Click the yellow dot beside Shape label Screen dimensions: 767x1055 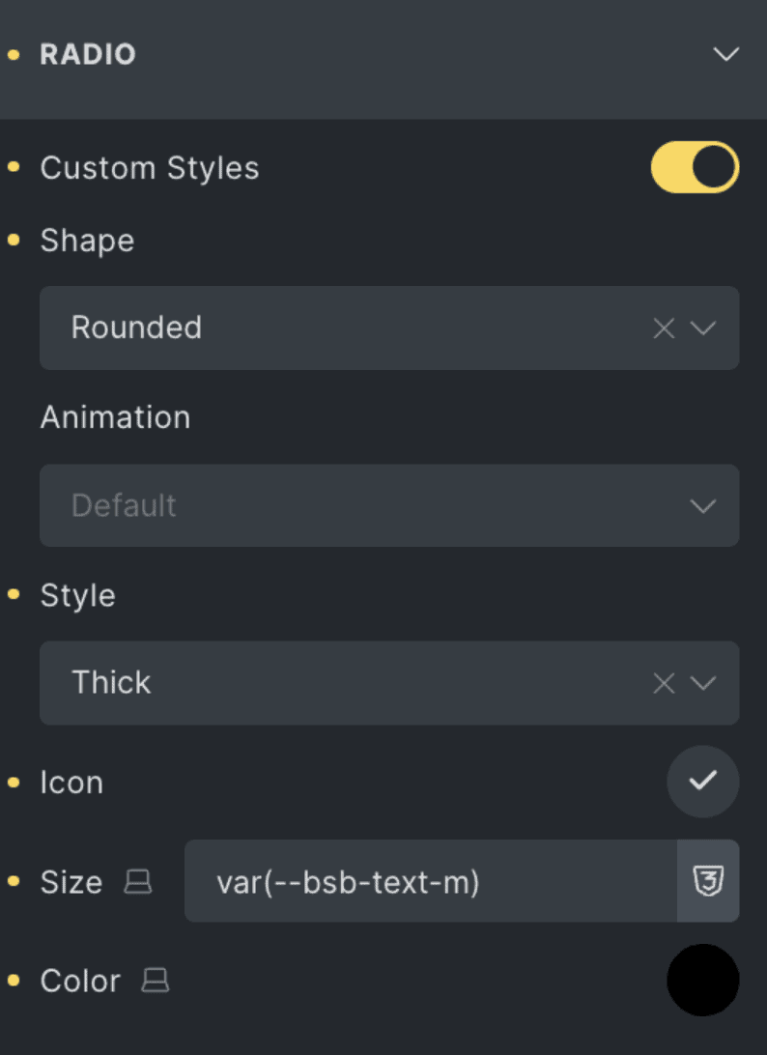tap(14, 240)
